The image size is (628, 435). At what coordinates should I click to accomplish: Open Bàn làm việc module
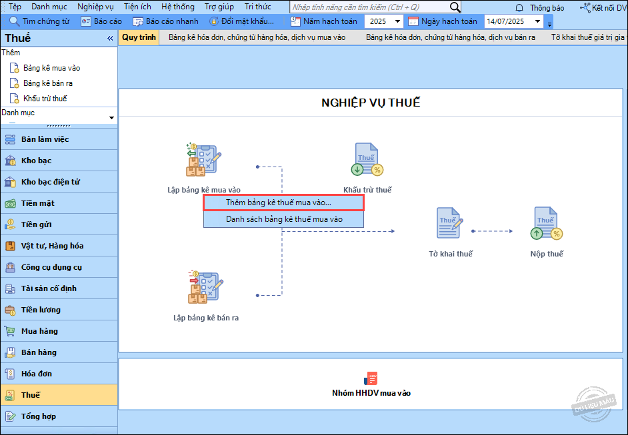tap(59, 139)
